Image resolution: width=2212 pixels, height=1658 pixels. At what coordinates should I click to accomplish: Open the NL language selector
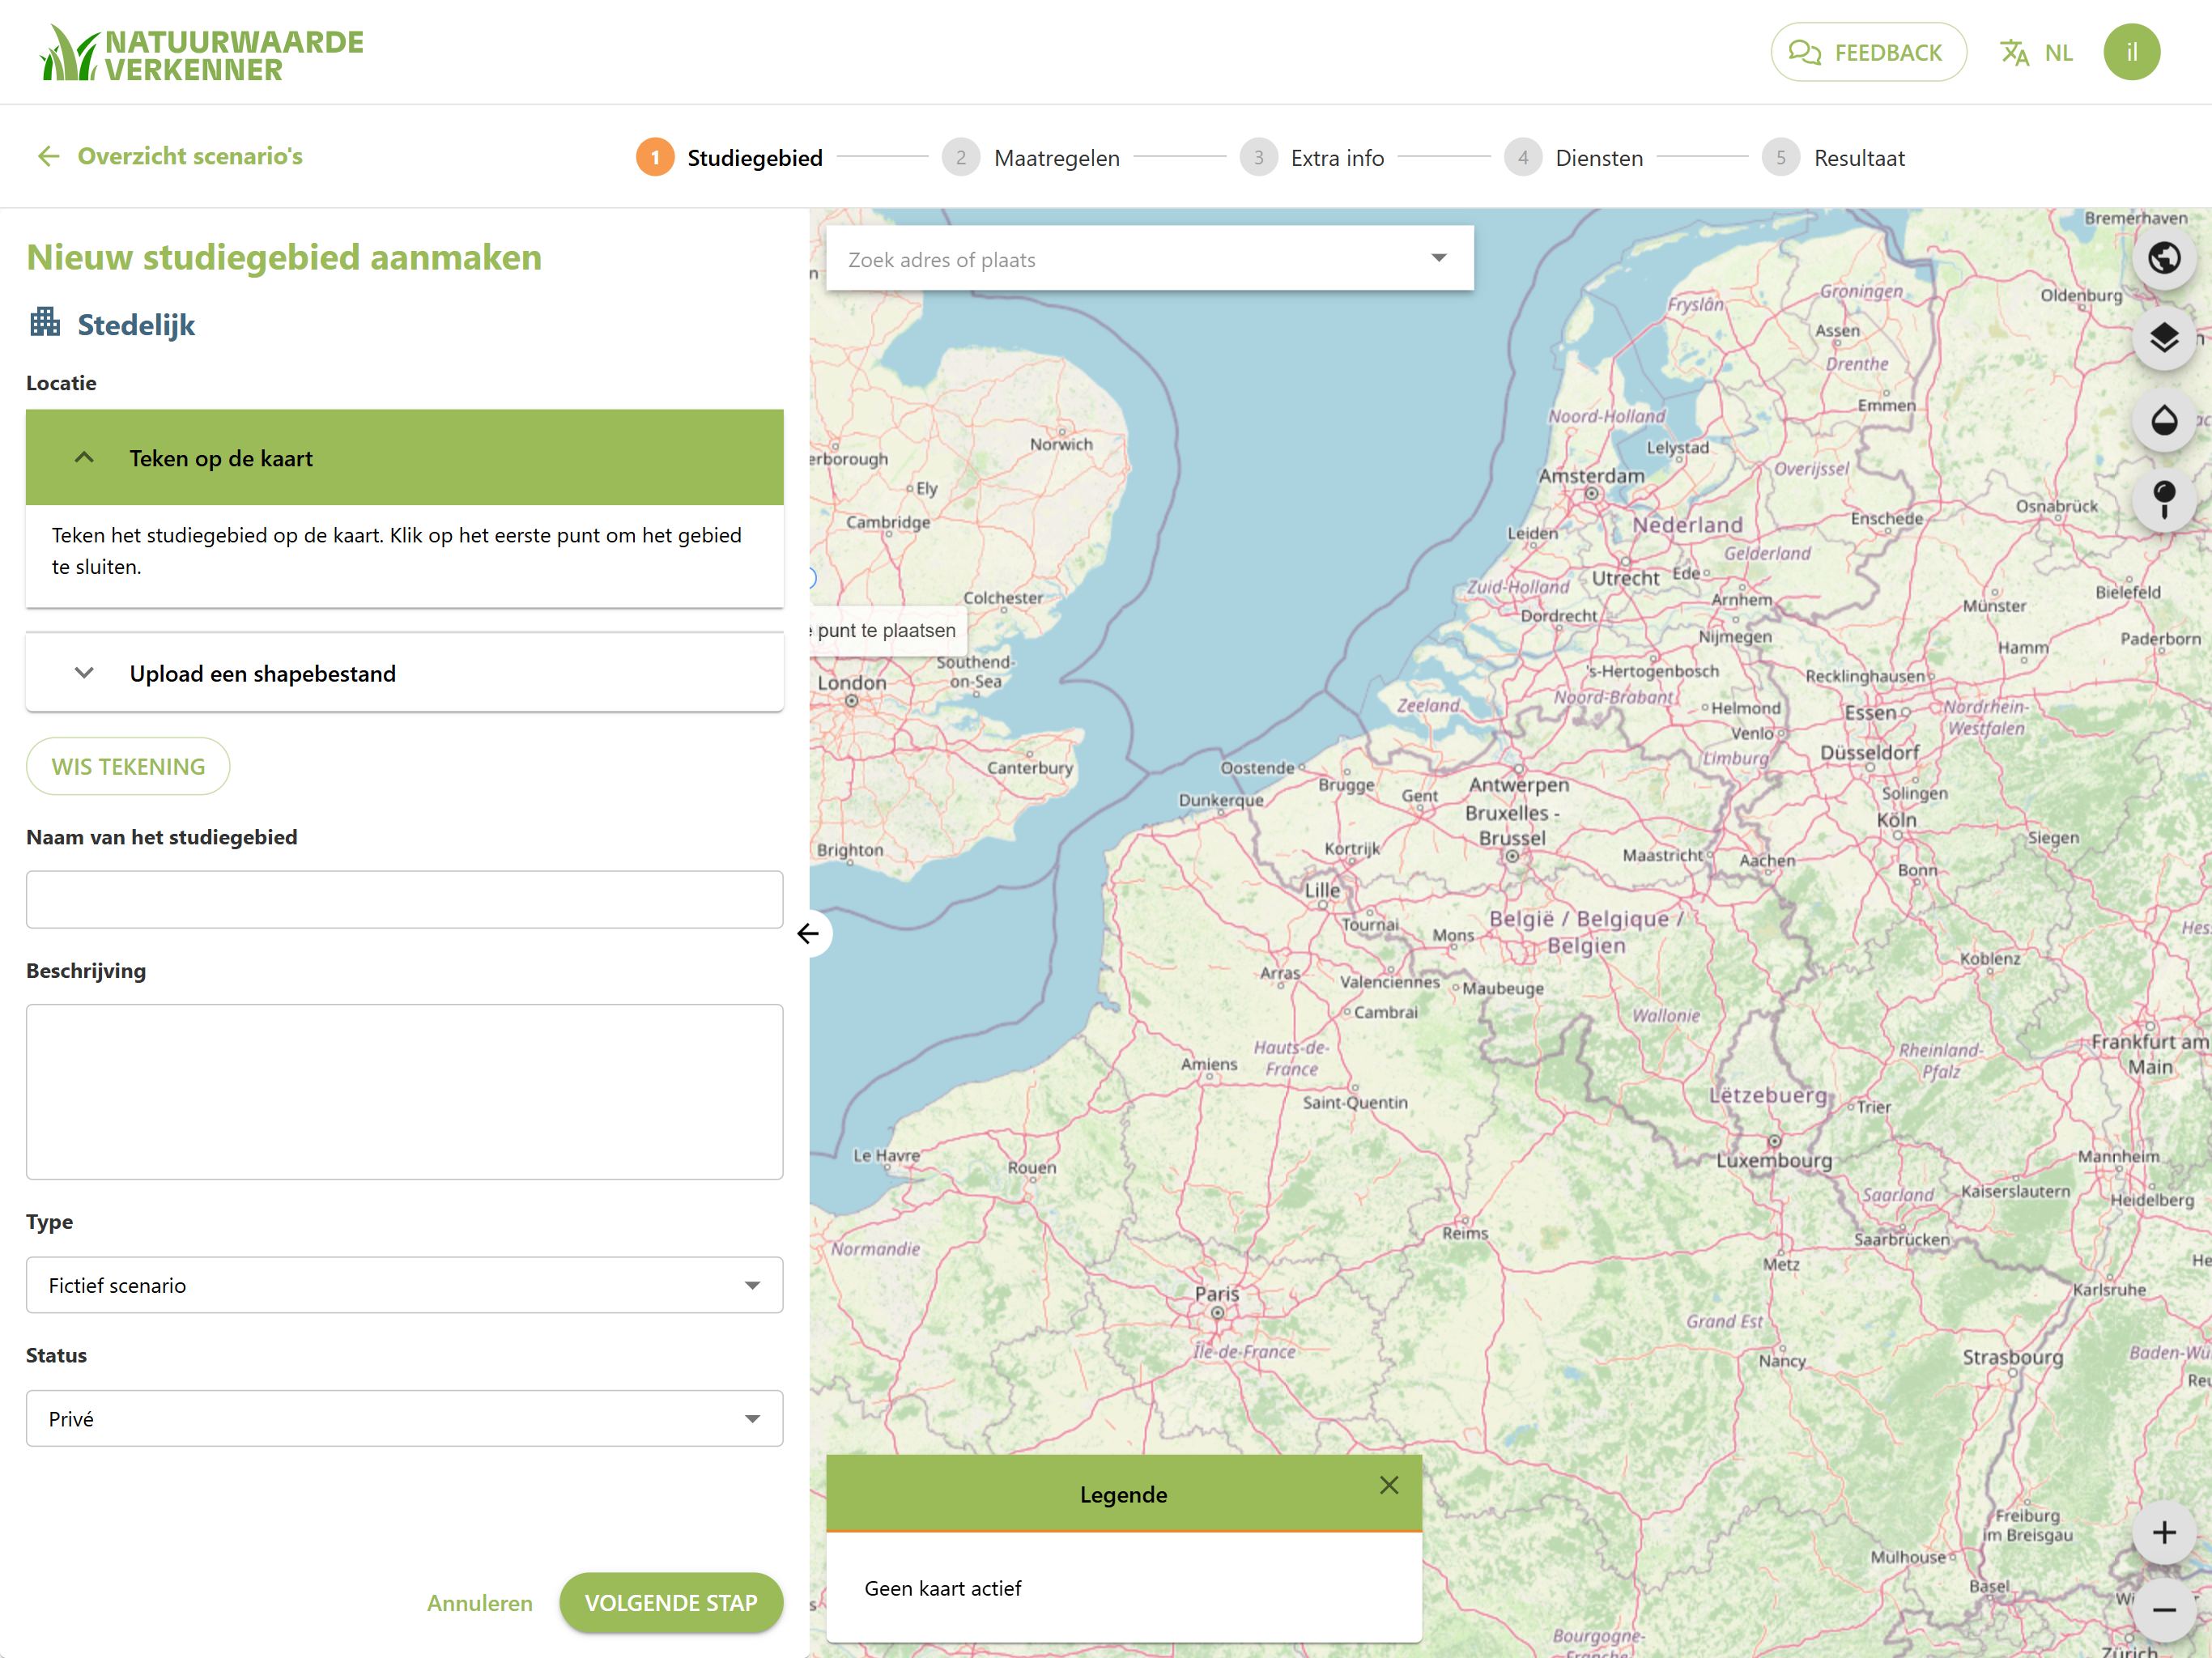click(2058, 53)
